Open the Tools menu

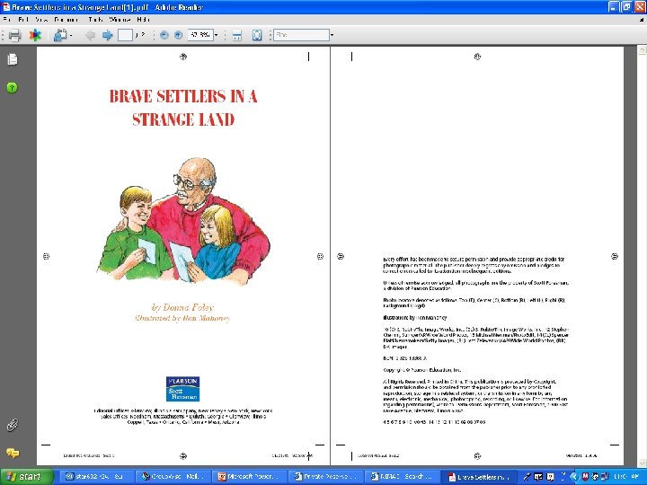coord(95,20)
